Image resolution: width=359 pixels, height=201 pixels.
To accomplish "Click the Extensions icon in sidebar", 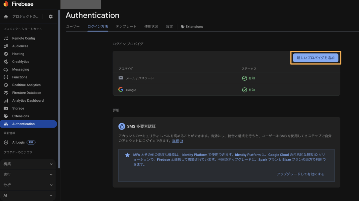I will (x=6, y=116).
